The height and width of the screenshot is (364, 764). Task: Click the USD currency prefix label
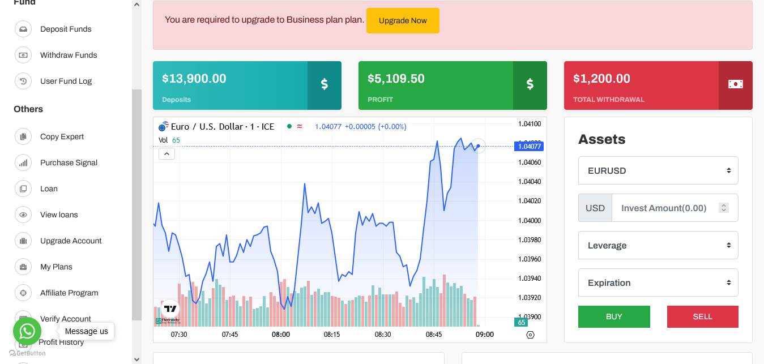595,208
